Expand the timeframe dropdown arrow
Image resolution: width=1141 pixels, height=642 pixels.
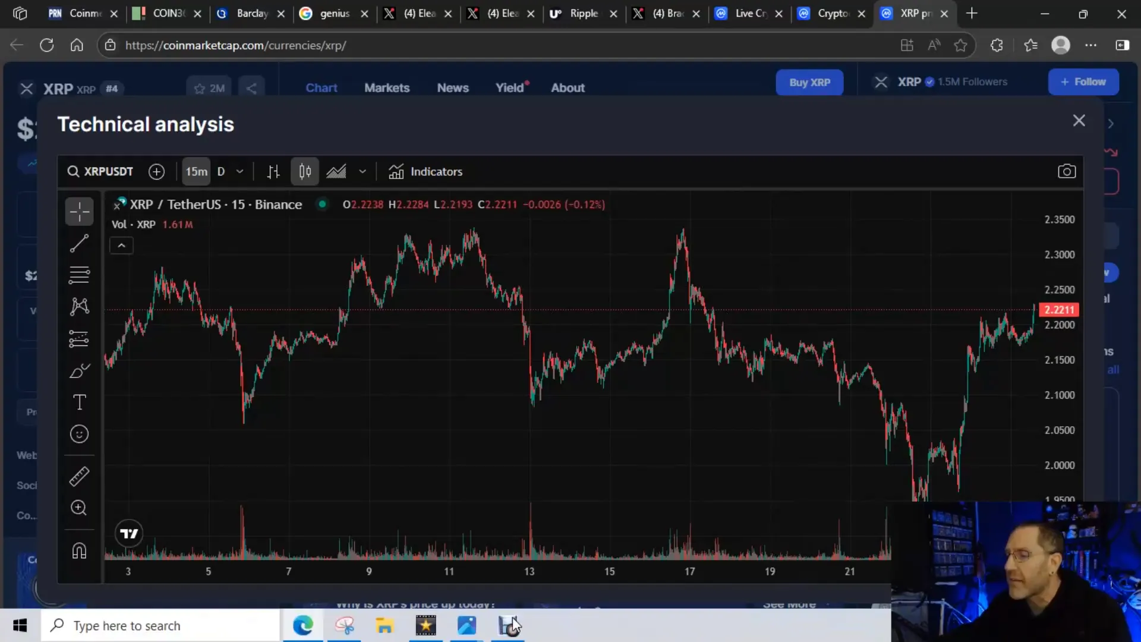click(x=240, y=172)
